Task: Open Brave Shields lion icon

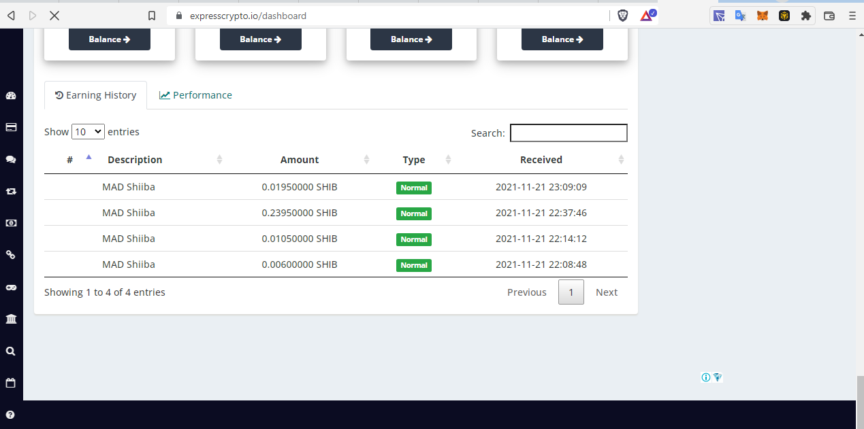Action: [x=622, y=15]
